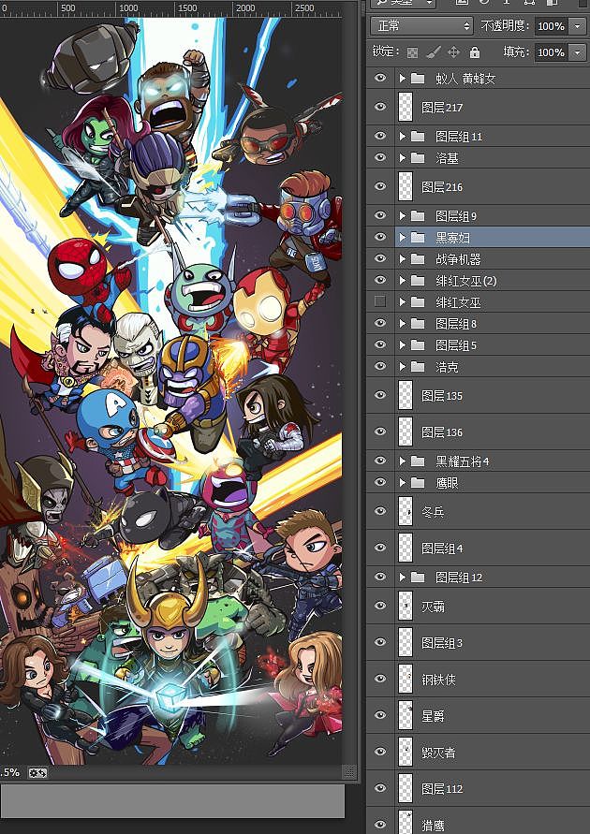Click folder icon of 鹰眼 group
590x834 pixels.
418,482
